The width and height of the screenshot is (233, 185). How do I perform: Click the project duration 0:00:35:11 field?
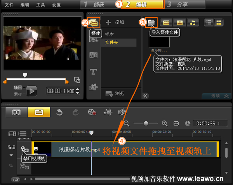point(210,124)
